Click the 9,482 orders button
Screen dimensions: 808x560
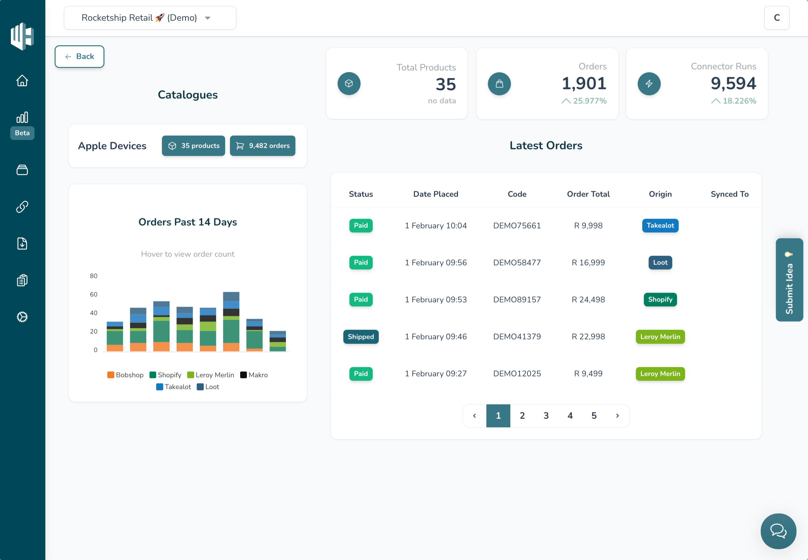click(262, 146)
